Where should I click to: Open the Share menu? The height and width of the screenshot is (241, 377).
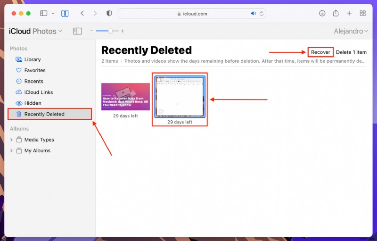pos(336,13)
